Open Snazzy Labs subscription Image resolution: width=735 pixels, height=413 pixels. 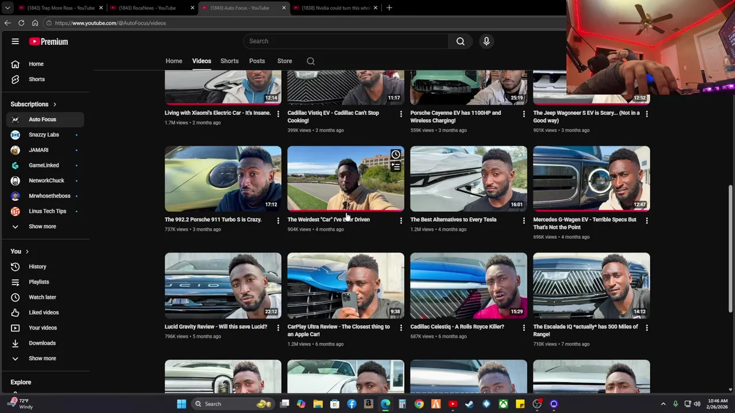click(x=45, y=135)
